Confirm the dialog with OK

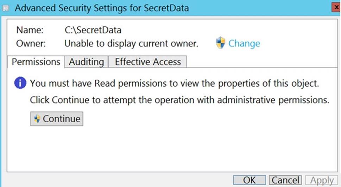pyautogui.click(x=249, y=180)
